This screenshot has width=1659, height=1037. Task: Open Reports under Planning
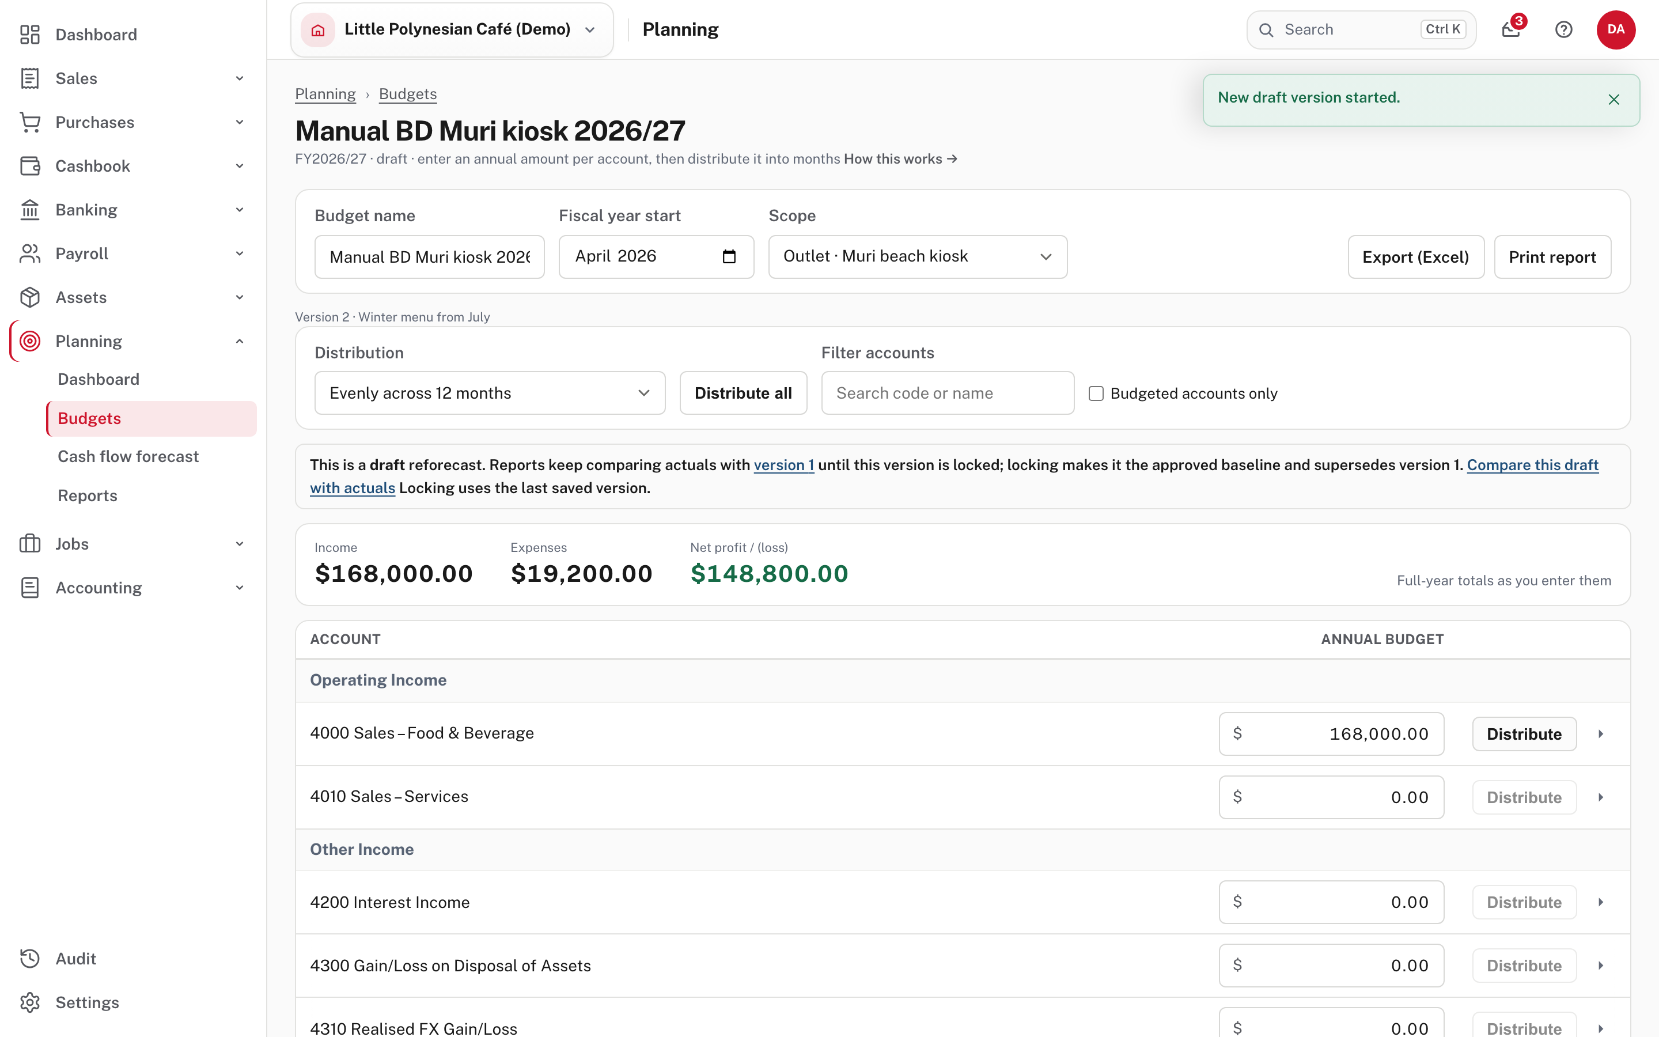[88, 496]
